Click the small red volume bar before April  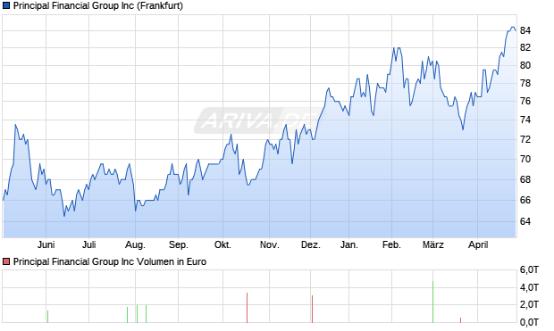461,320
